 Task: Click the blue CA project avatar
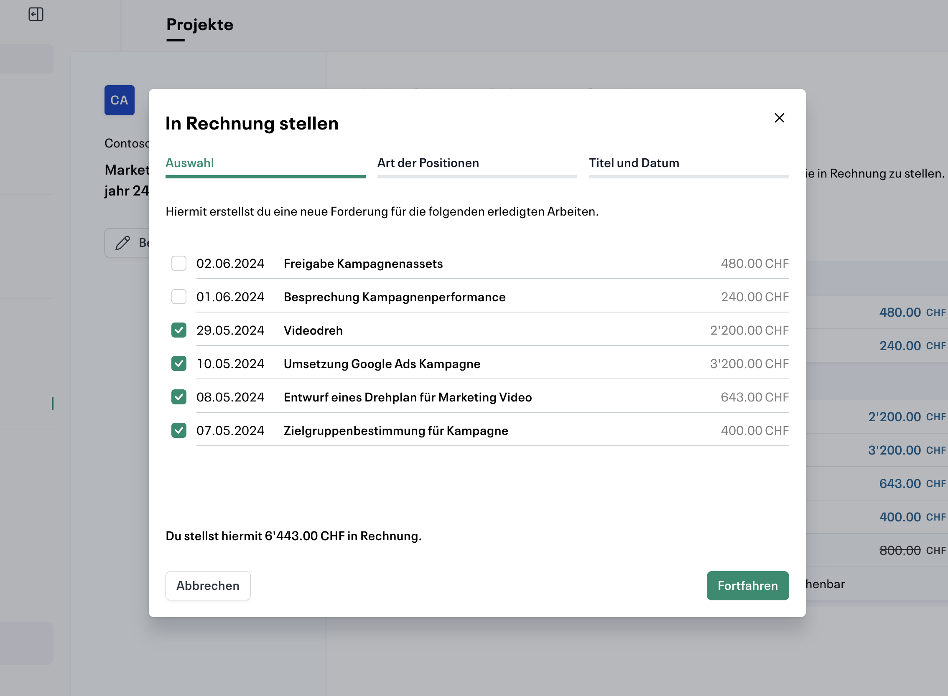coord(119,100)
